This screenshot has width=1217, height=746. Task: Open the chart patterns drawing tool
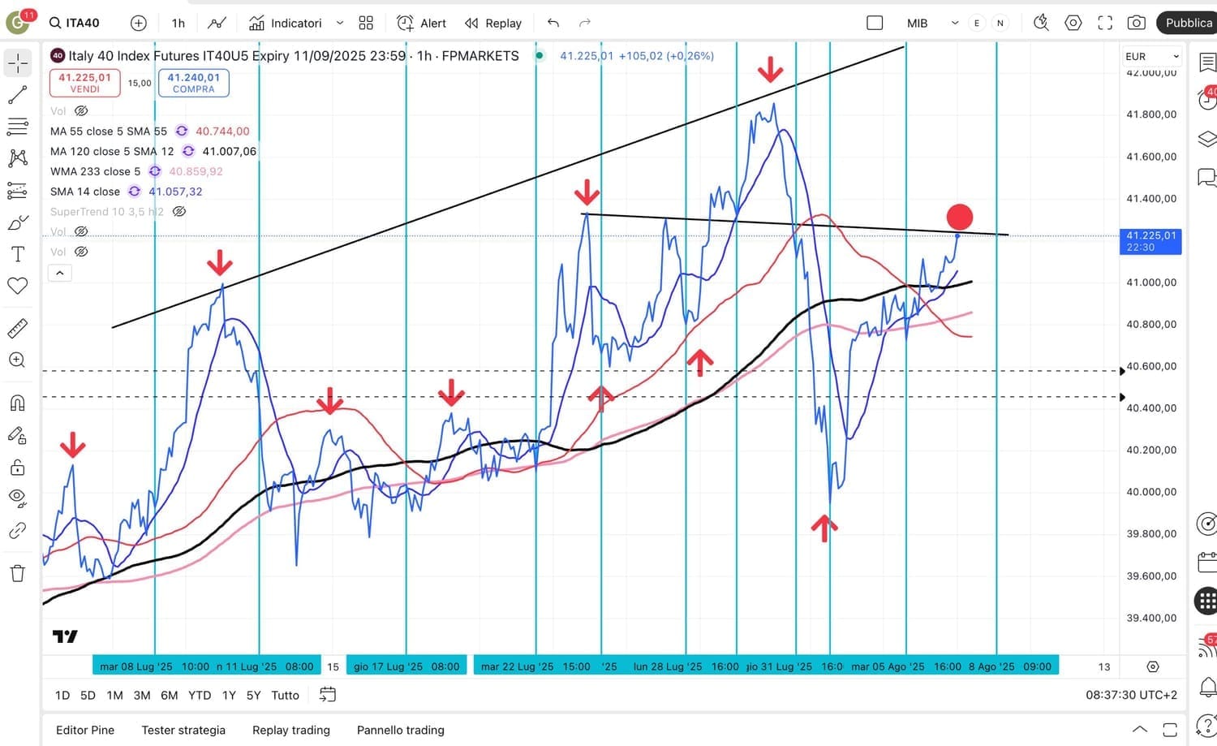[18, 158]
